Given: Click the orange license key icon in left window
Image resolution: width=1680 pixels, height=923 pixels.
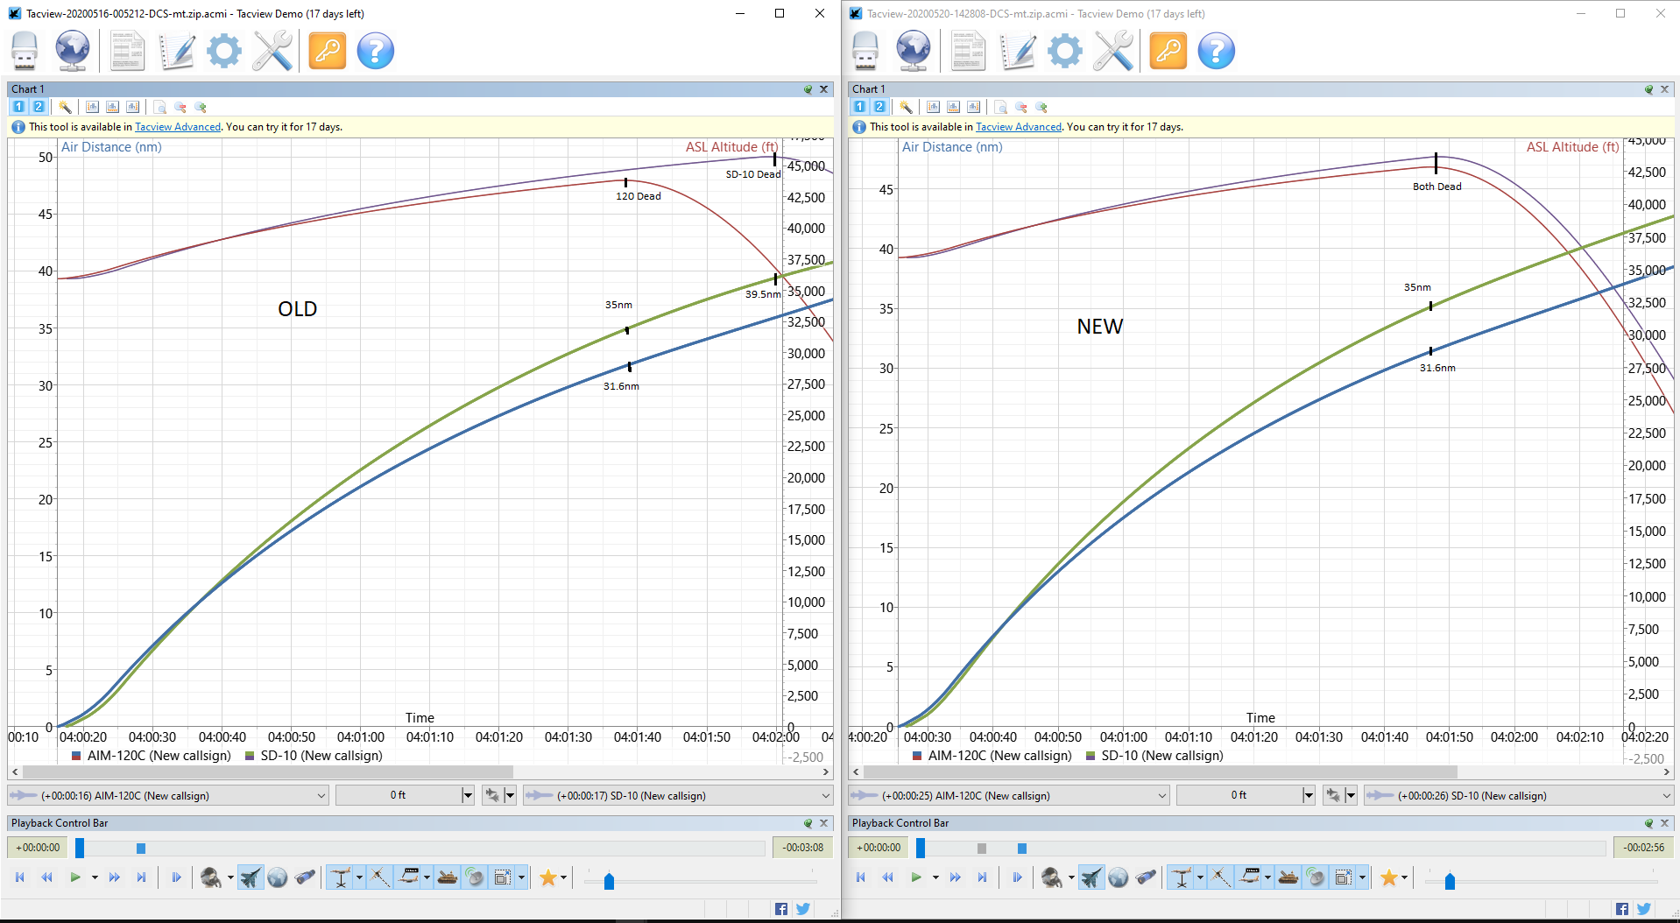Looking at the screenshot, I should click(x=328, y=51).
